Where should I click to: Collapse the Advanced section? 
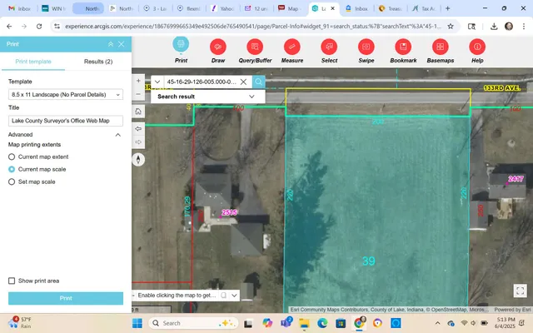tap(117, 134)
